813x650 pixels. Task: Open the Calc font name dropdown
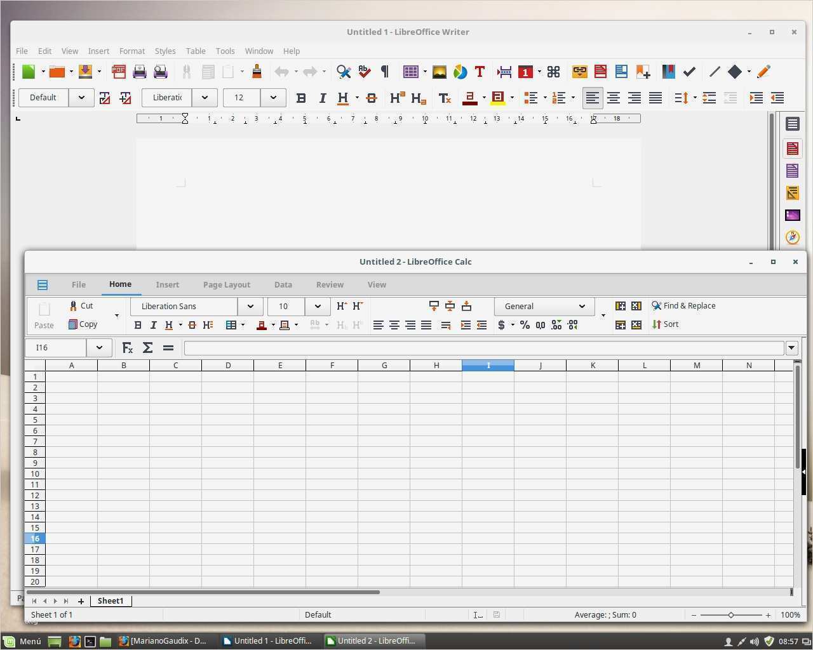point(250,306)
